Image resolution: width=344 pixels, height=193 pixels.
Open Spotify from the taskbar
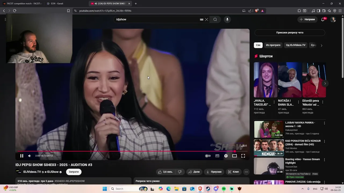click(x=224, y=189)
